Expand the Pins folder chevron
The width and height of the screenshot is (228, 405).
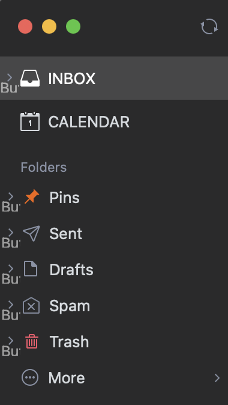click(11, 196)
